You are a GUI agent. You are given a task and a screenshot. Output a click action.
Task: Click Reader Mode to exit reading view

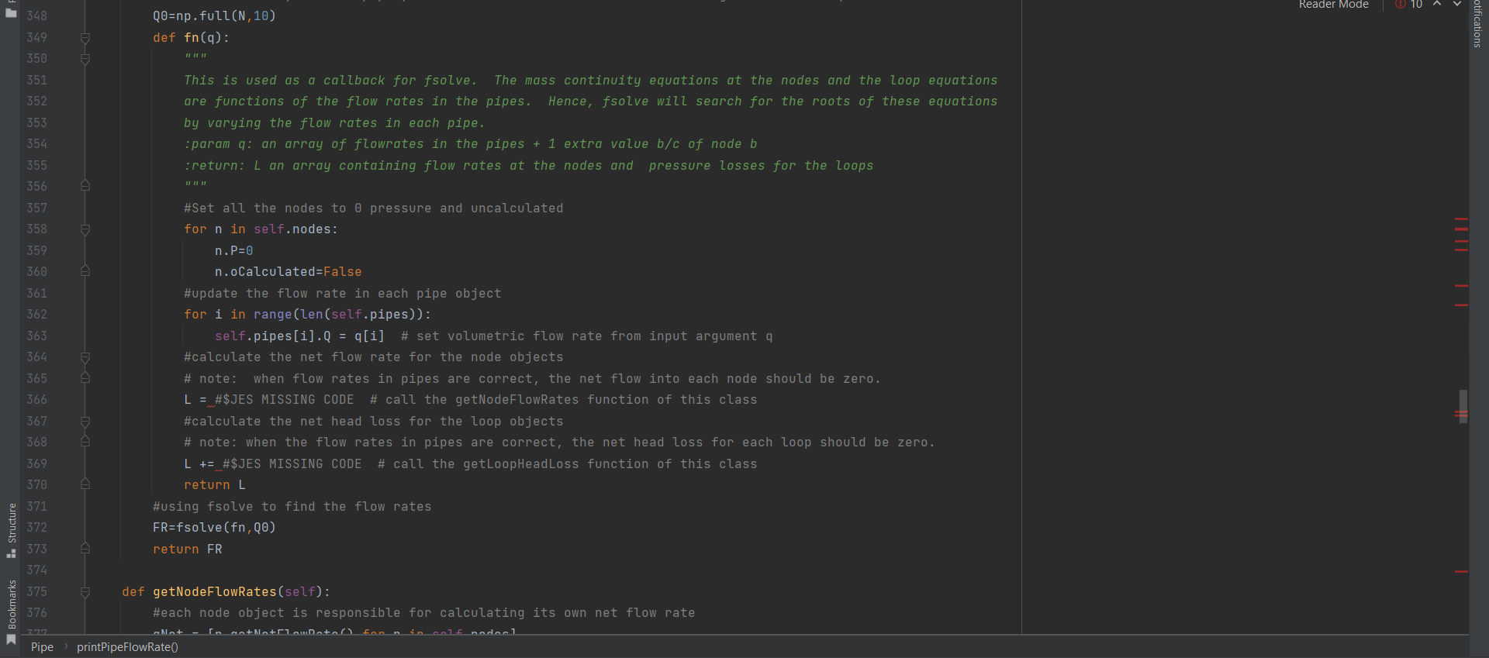tap(1333, 5)
